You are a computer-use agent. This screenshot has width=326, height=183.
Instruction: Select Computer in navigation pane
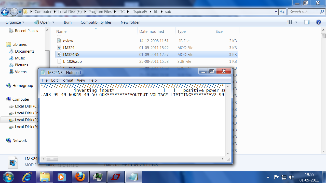tap(21, 99)
